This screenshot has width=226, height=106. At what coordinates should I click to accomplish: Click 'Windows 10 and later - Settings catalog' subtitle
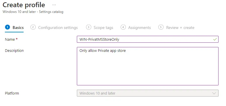[33, 12]
